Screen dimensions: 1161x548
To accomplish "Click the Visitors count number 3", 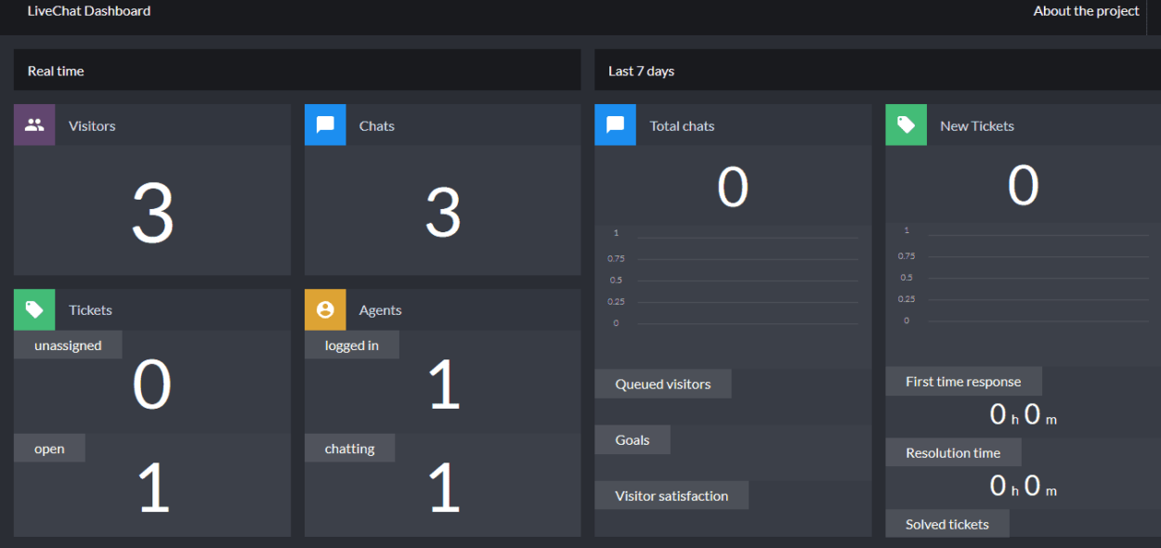I will (152, 213).
